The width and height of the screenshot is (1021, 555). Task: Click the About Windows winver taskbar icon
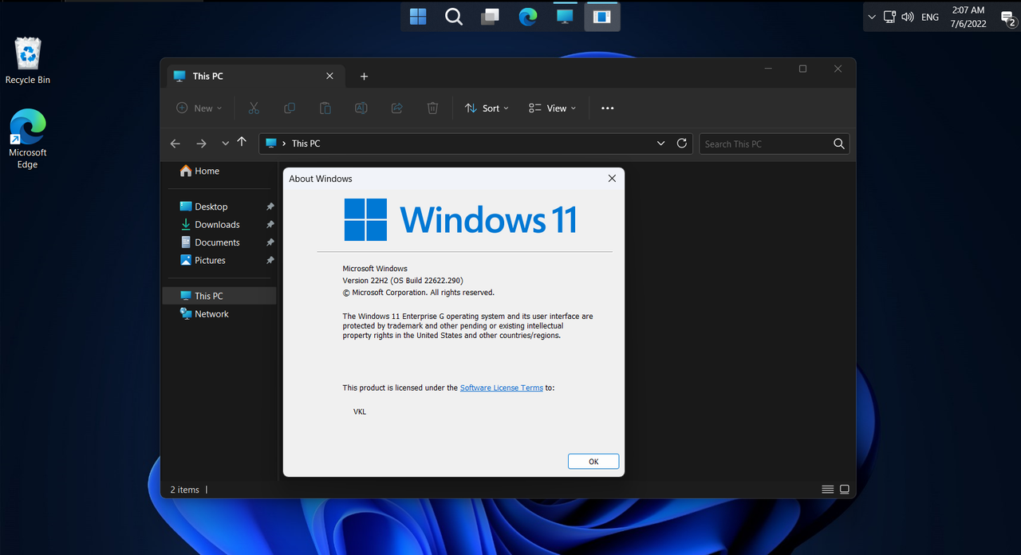(x=602, y=17)
